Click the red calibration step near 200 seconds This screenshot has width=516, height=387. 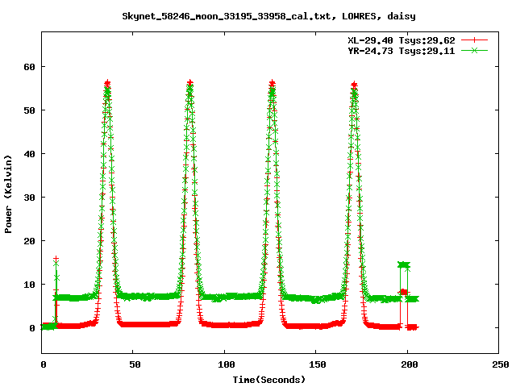pyautogui.click(x=404, y=292)
